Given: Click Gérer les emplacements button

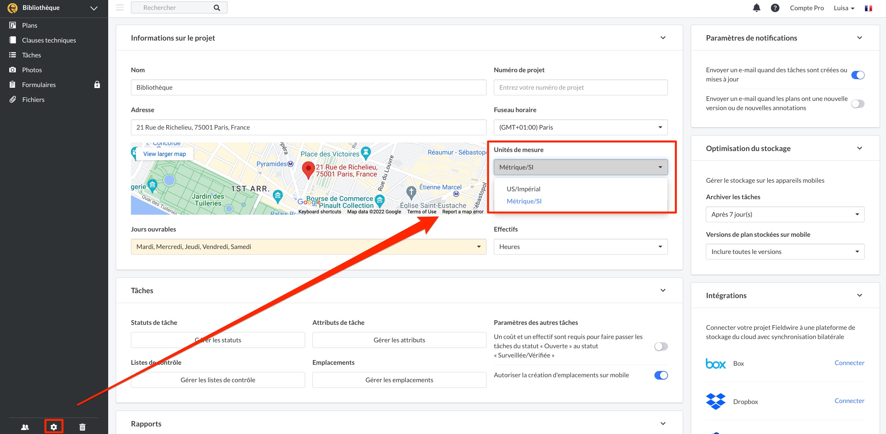Looking at the screenshot, I should click(x=399, y=380).
